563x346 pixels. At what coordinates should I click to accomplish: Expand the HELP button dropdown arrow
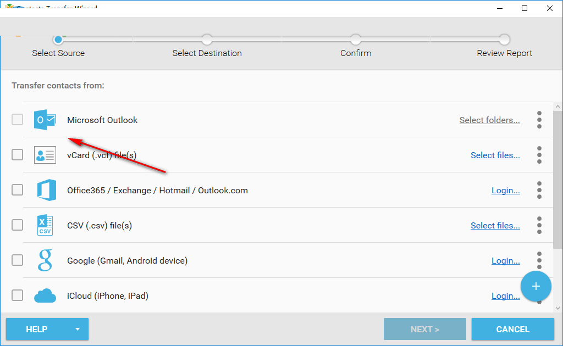78,329
